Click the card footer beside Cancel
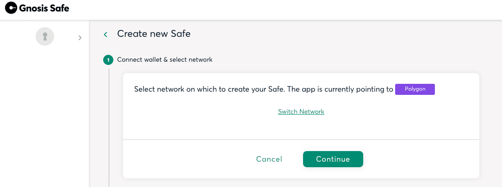Viewport: 502px width, 187px height. tap(189, 159)
